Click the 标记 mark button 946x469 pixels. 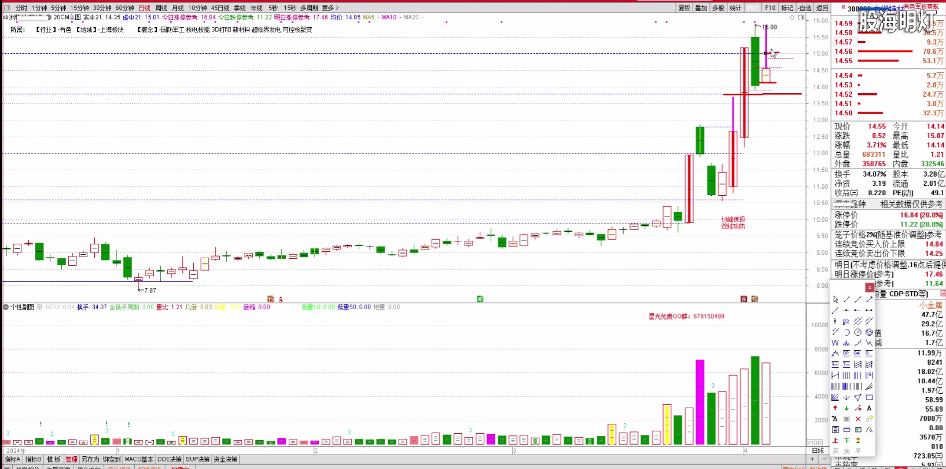point(787,8)
